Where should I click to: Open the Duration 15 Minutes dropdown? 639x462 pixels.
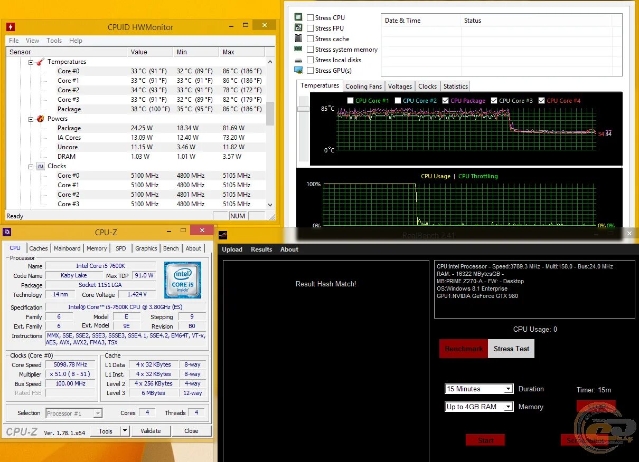(508, 389)
